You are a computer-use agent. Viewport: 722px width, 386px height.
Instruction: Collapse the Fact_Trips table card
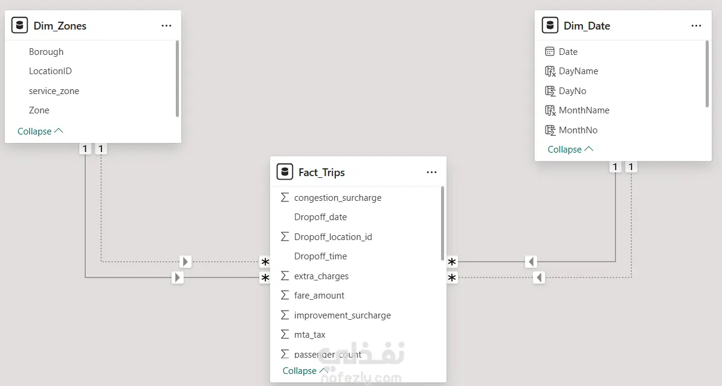tap(305, 371)
